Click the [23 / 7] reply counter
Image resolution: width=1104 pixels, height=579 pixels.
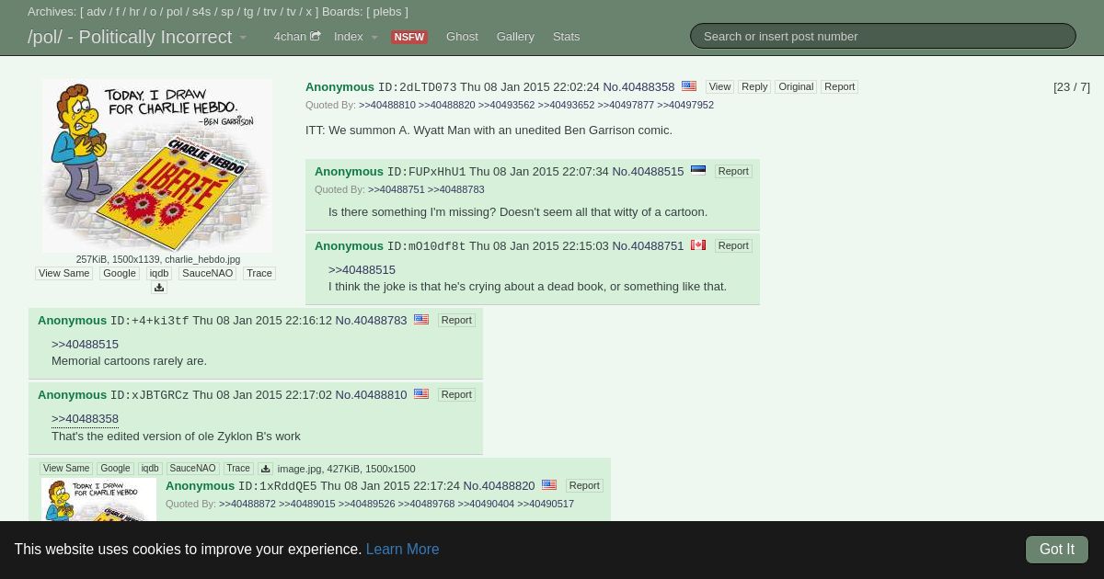coord(1072,86)
